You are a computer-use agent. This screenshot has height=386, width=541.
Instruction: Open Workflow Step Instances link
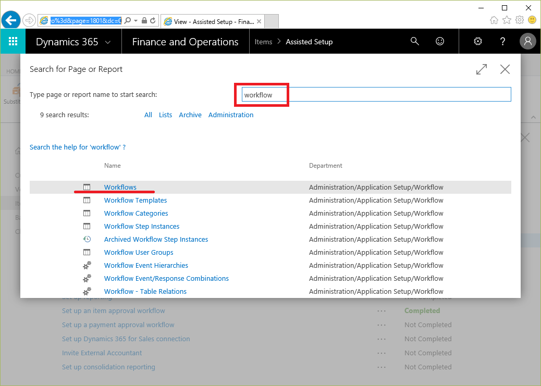(142, 226)
